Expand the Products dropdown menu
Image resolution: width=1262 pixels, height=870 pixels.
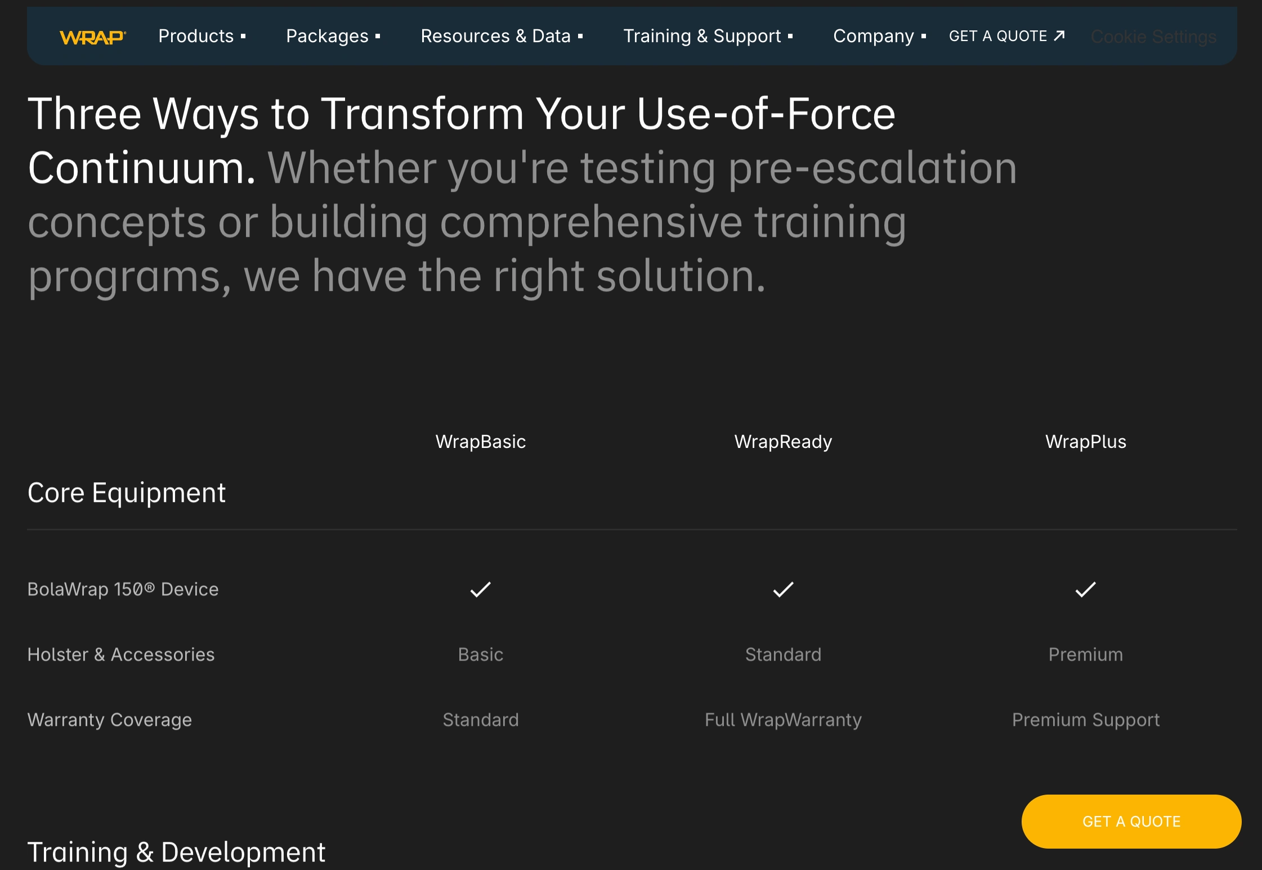[x=202, y=36]
